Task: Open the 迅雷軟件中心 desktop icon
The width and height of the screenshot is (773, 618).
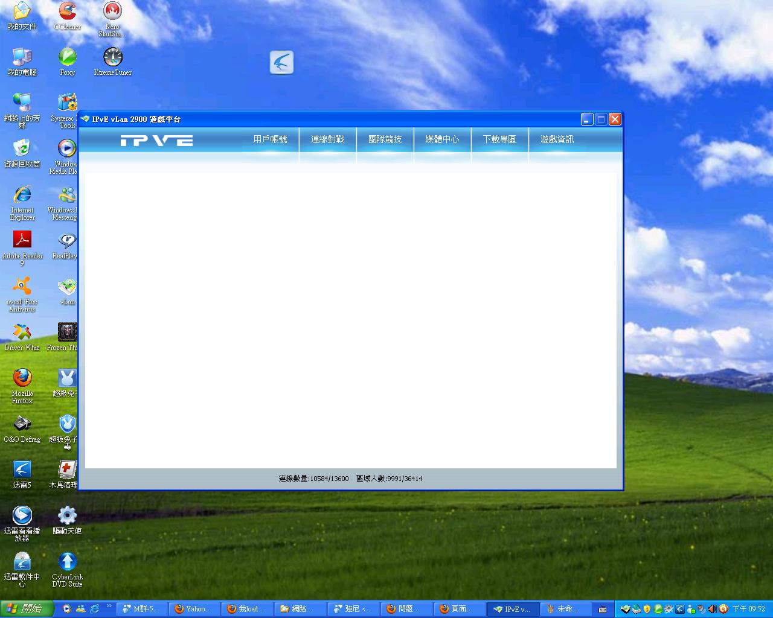Action: [22, 570]
